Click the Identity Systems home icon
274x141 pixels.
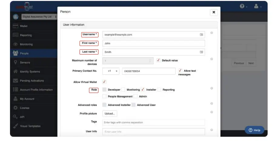(x=15, y=72)
